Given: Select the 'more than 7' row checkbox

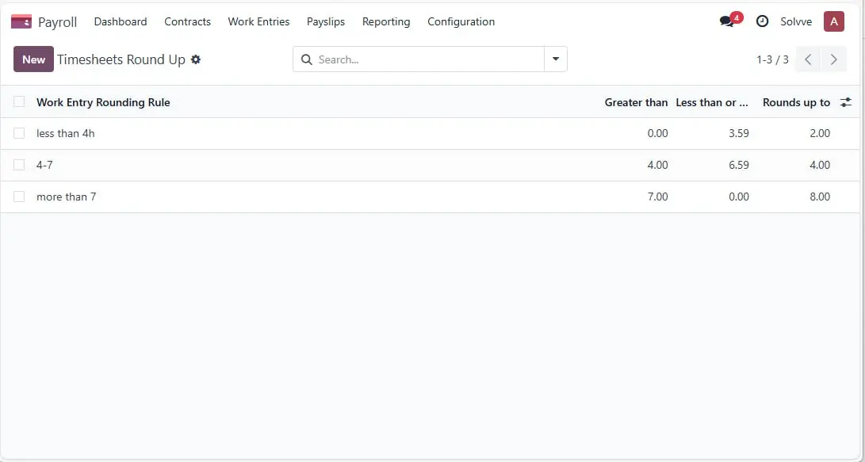Looking at the screenshot, I should click(x=19, y=197).
